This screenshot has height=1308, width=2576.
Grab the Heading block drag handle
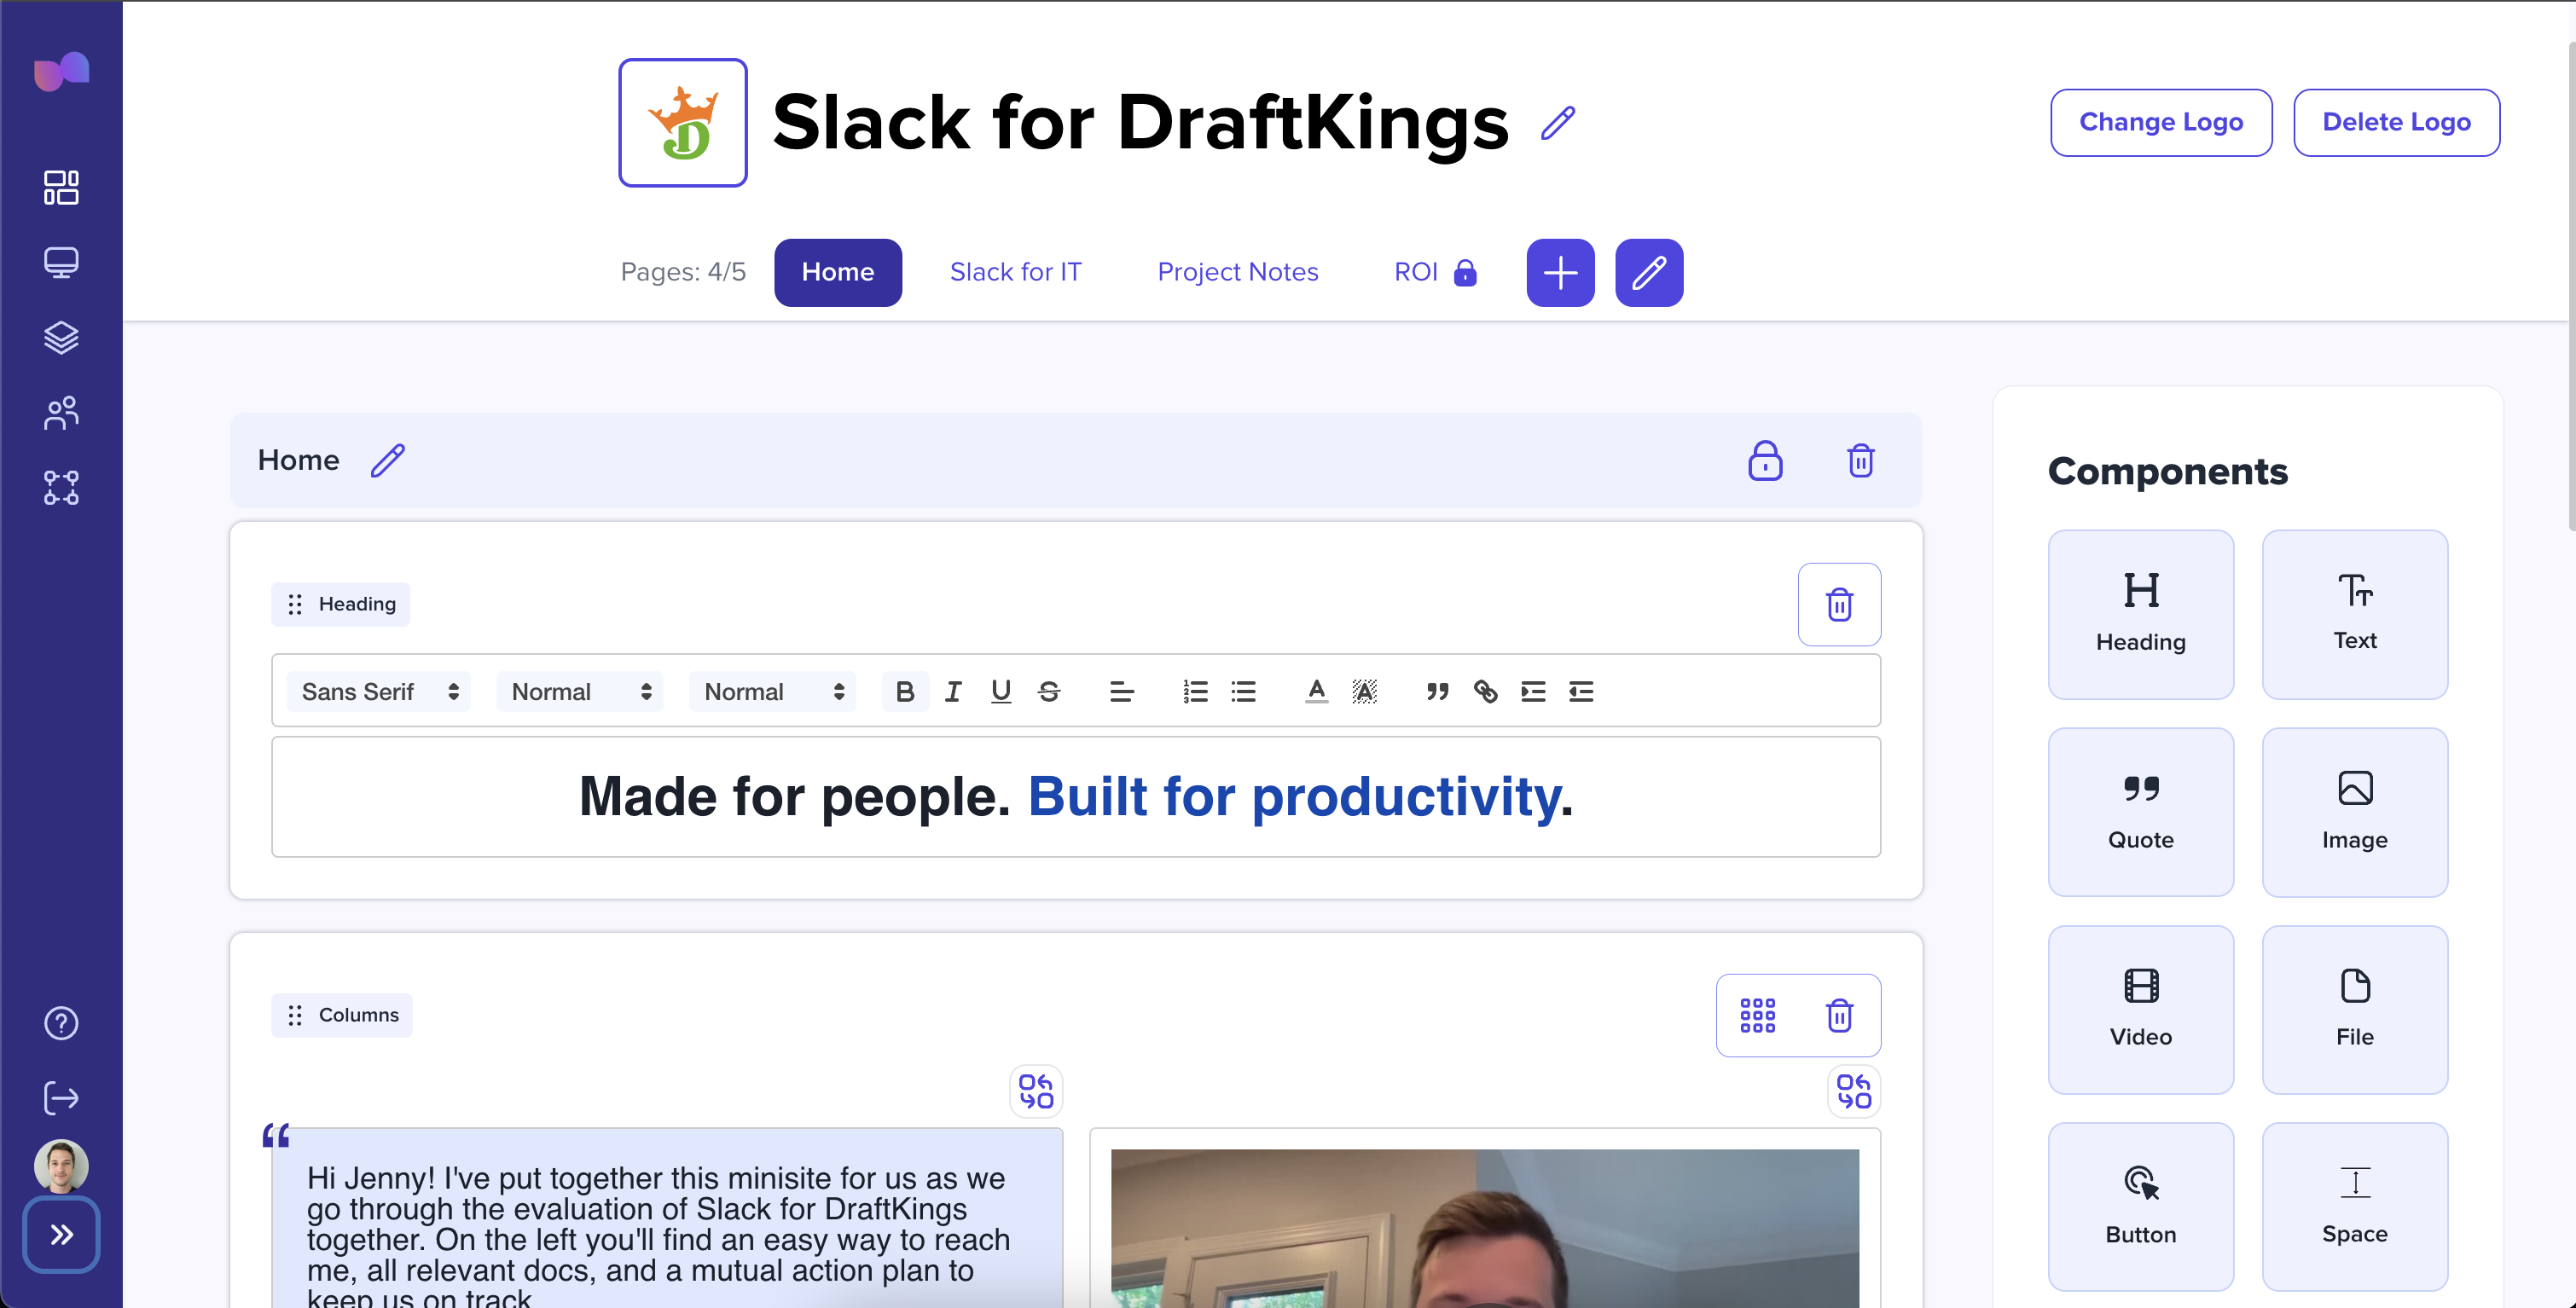tap(294, 604)
